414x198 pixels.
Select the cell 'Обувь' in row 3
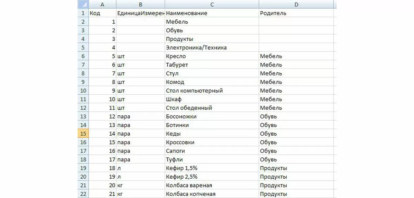tap(212, 30)
